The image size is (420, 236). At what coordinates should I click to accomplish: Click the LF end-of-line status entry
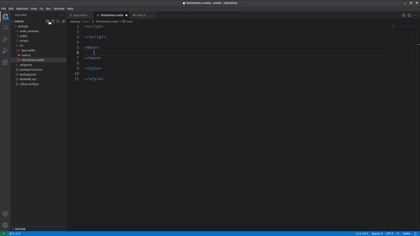398,233
